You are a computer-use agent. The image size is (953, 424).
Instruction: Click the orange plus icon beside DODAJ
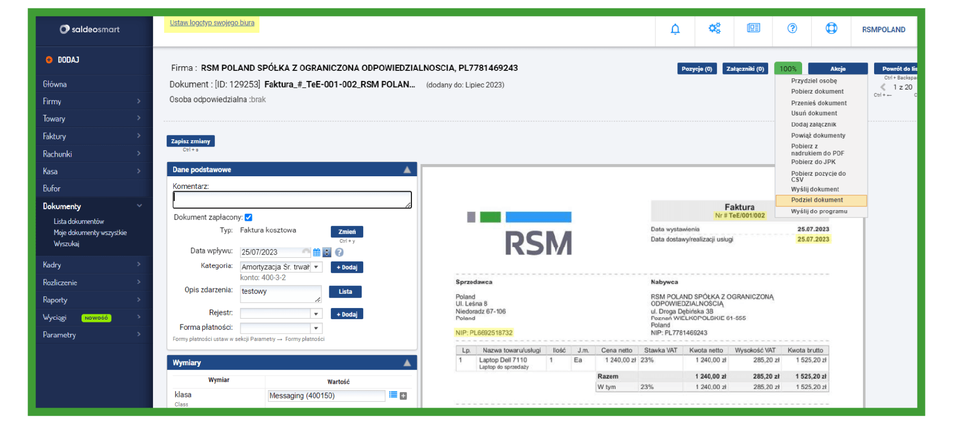pyautogui.click(x=49, y=60)
